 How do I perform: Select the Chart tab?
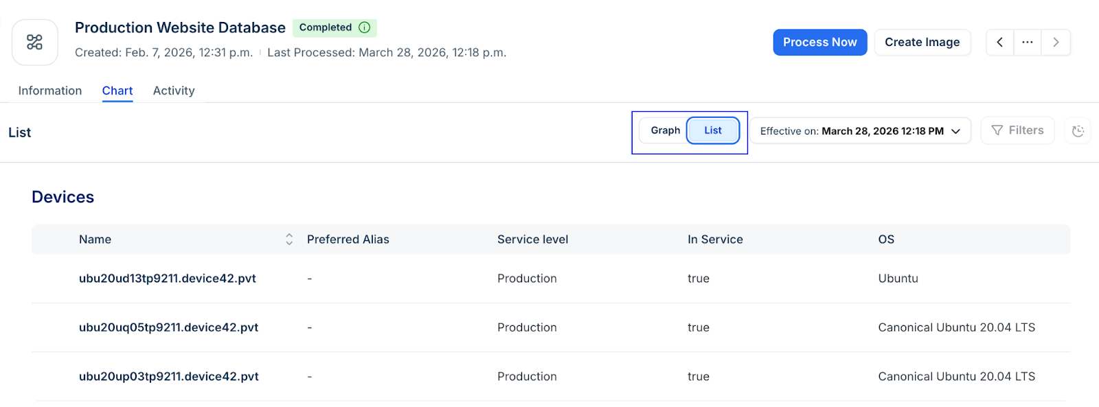117,91
